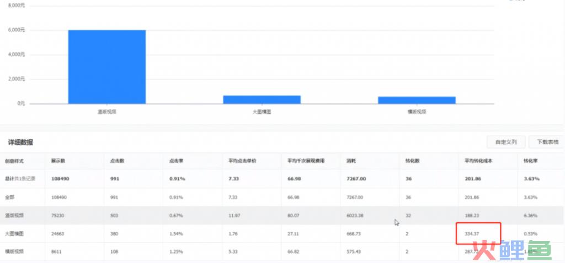Click the 75230 impressions cell
565x263 pixels.
(x=57, y=216)
